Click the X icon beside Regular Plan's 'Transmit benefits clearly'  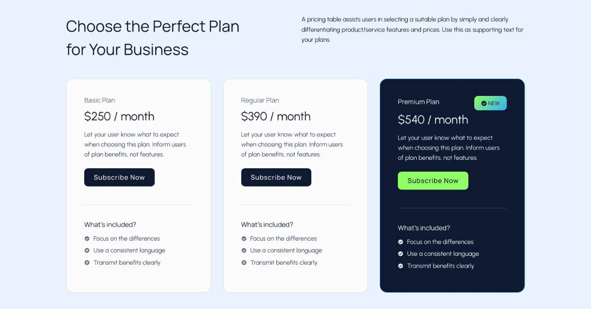coord(244,263)
